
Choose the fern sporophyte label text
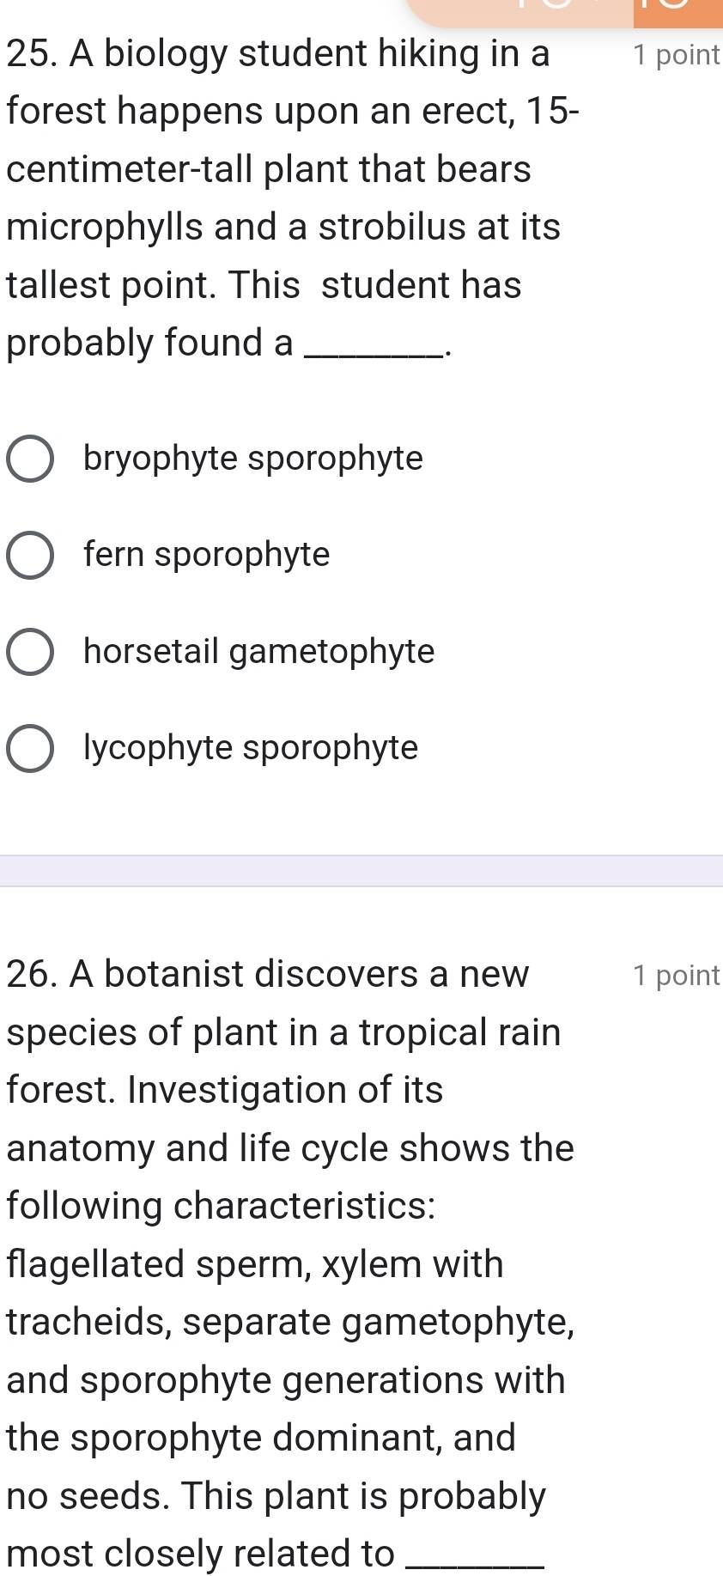point(206,555)
